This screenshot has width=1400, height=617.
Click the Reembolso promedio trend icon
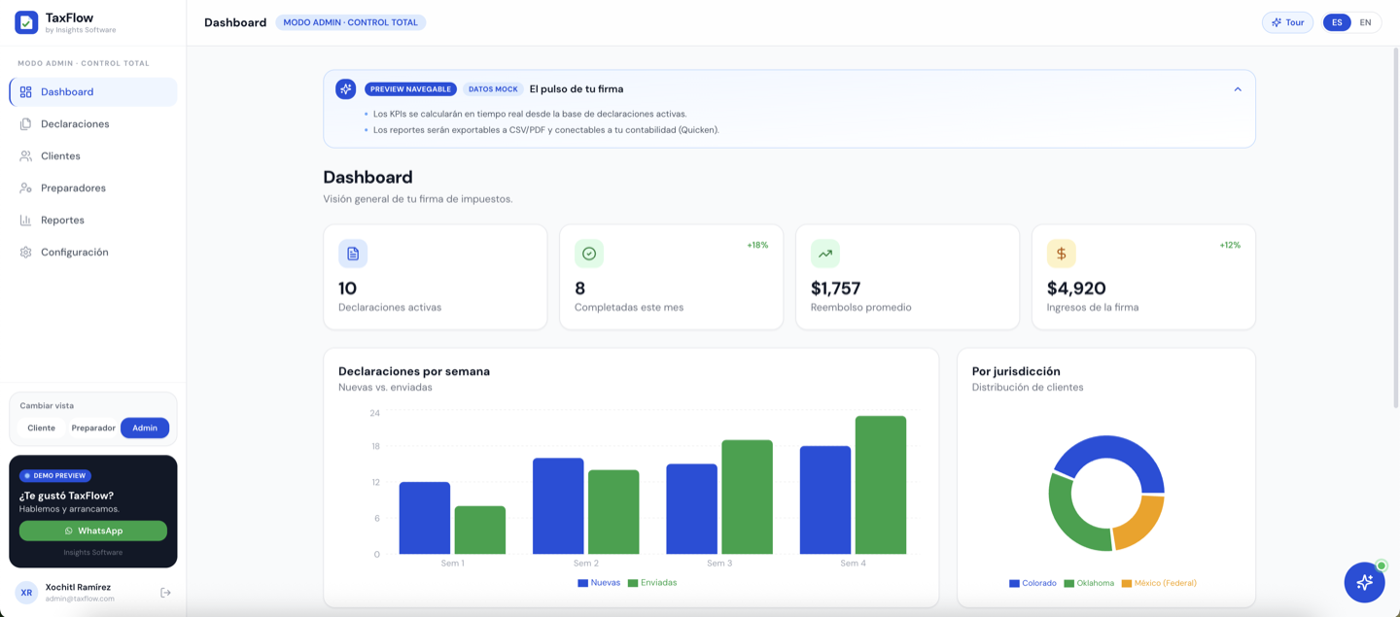pyautogui.click(x=825, y=254)
